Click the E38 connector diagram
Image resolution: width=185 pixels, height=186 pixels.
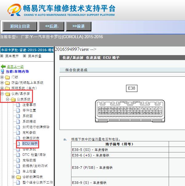click(x=130, y=111)
